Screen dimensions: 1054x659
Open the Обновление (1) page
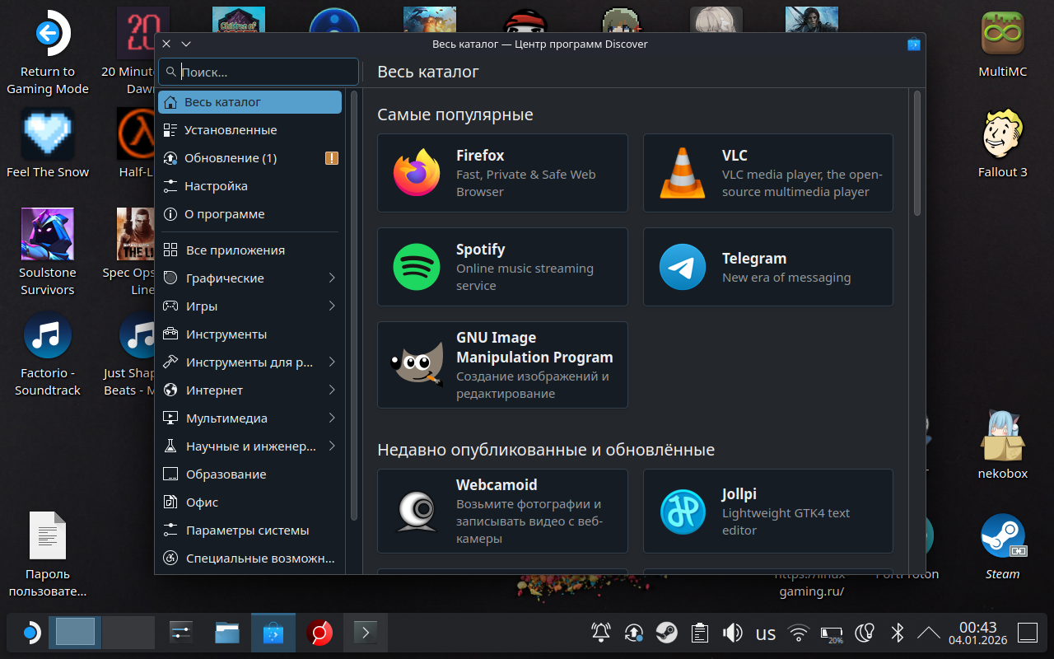pos(231,158)
